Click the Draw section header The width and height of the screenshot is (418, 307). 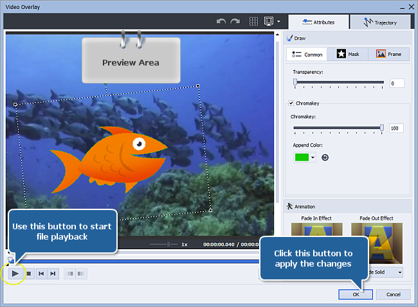(347, 38)
